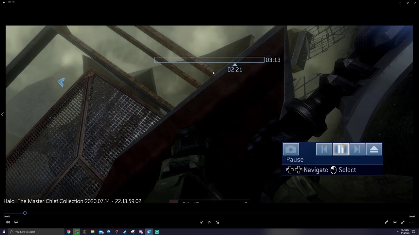419x235 pixels.
Task: Show hidden system tray icons
Action: pyautogui.click(x=398, y=232)
